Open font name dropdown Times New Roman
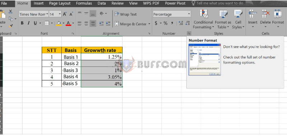This screenshot has height=136, width=287. coord(47,14)
